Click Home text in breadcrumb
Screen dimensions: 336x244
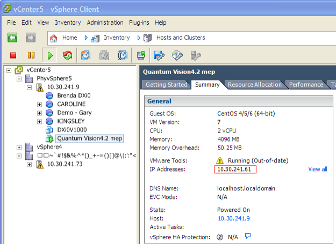[x=70, y=38]
